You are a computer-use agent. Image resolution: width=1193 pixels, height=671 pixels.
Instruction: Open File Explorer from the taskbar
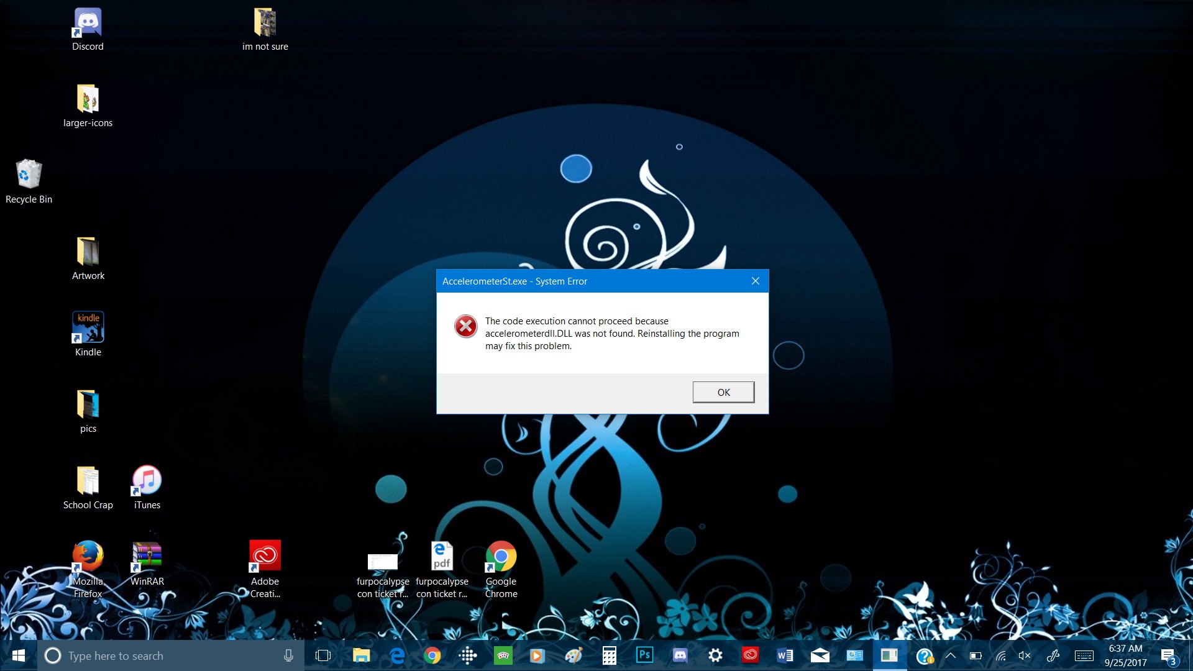tap(361, 655)
